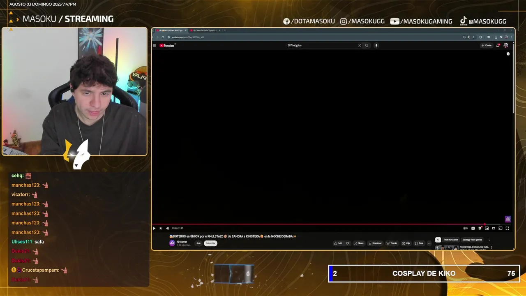Toggle subtitles/closed captions button
Viewport: 526px width, 296px height.
[x=473, y=228]
